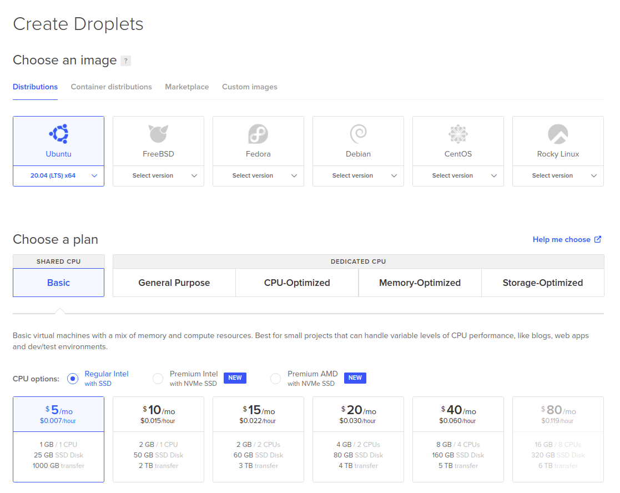Select Regular Intel with SSD radio
This screenshot has width=620, height=493.
pos(73,378)
